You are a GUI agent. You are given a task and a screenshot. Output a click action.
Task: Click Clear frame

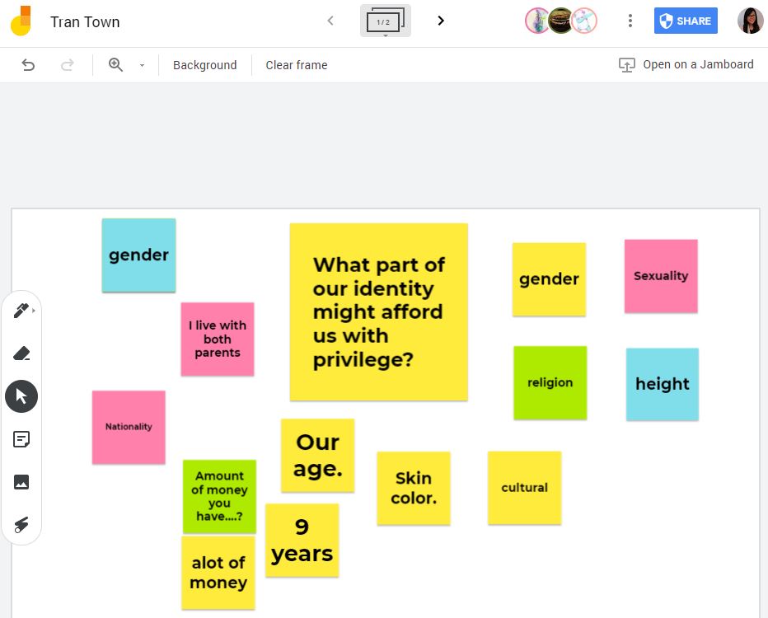(297, 65)
